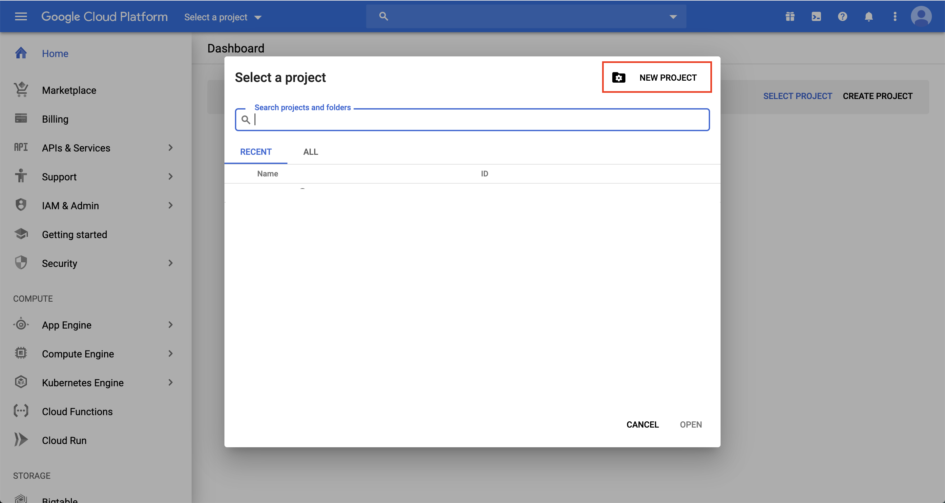Screen dimensions: 945x503
Task: Open the hamburger navigation menu
Action: tap(21, 16)
